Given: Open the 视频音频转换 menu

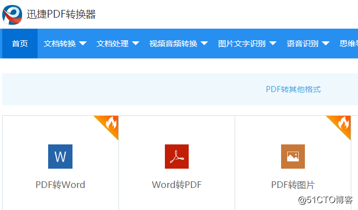Looking at the screenshot, I should tap(173, 44).
